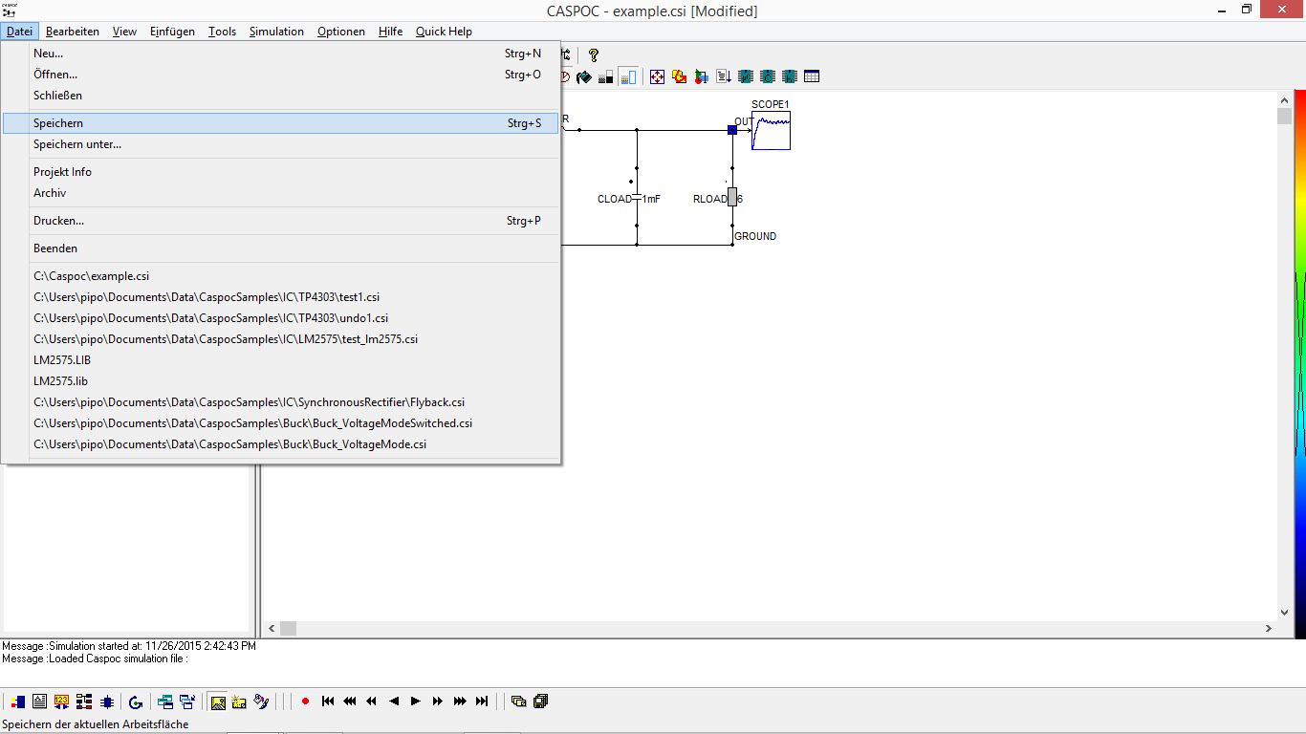Open the Quick Help menu
This screenshot has width=1306, height=734.
tap(444, 32)
